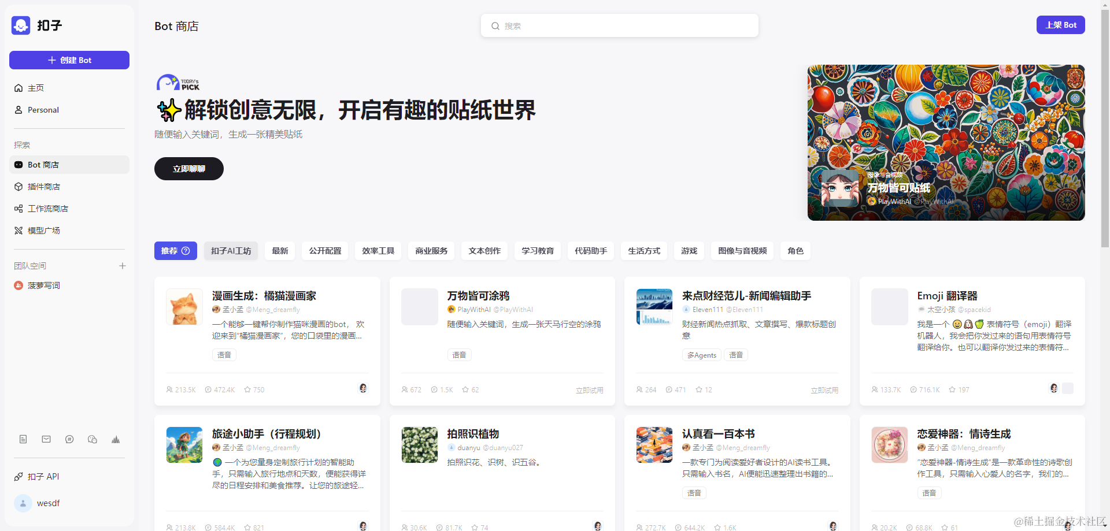Select the 公开配置 tab
The image size is (1110, 531).
325,251
